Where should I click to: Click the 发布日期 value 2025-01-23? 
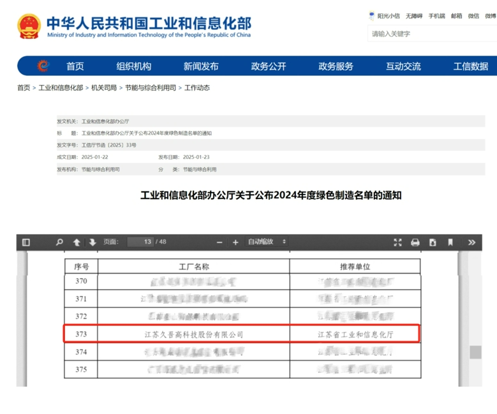click(x=197, y=157)
